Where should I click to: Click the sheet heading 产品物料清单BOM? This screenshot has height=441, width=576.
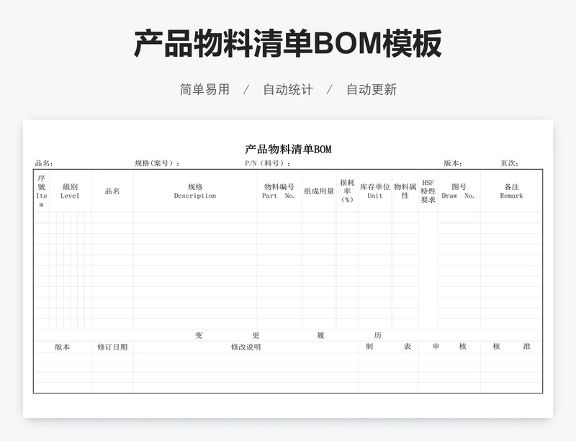[x=288, y=149]
